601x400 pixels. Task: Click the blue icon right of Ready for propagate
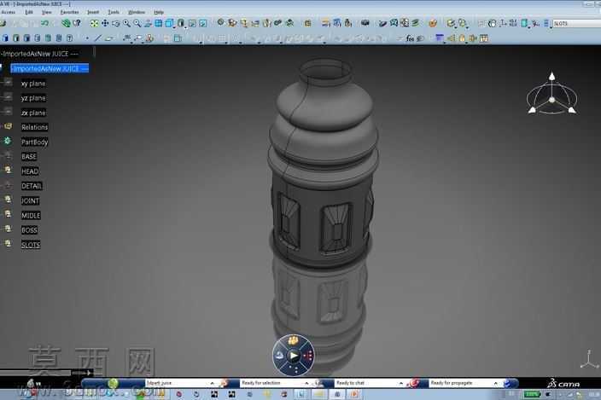pyautogui.click(x=508, y=383)
